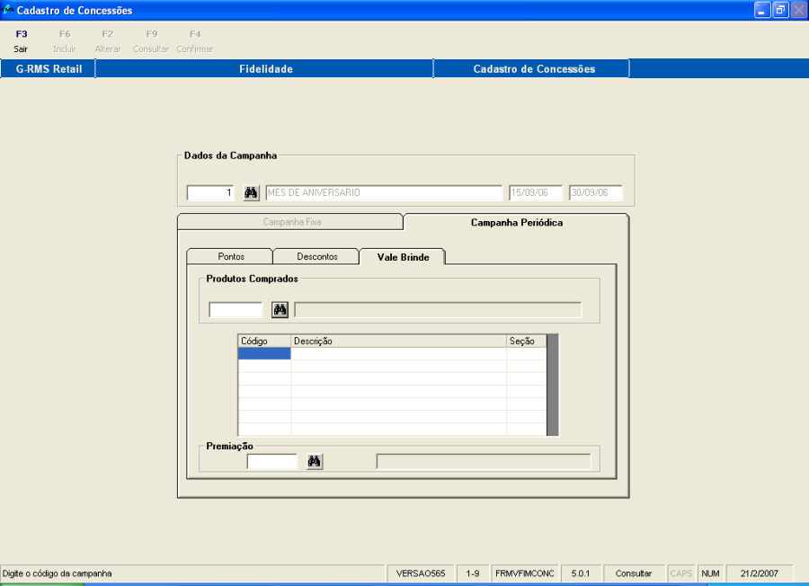809x586 pixels.
Task: Click the MES DE ANIVERSARIO name field
Action: point(384,193)
